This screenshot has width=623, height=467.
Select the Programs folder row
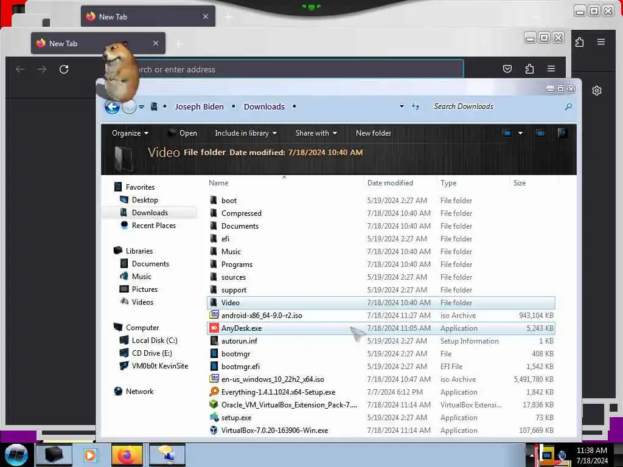point(381,265)
